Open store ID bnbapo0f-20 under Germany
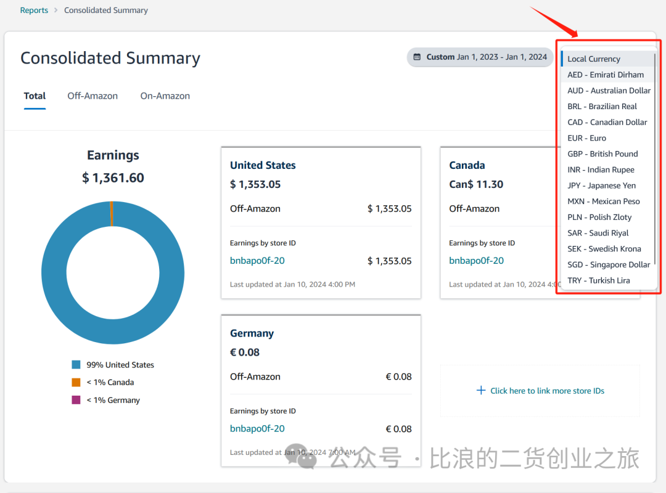 (257, 429)
